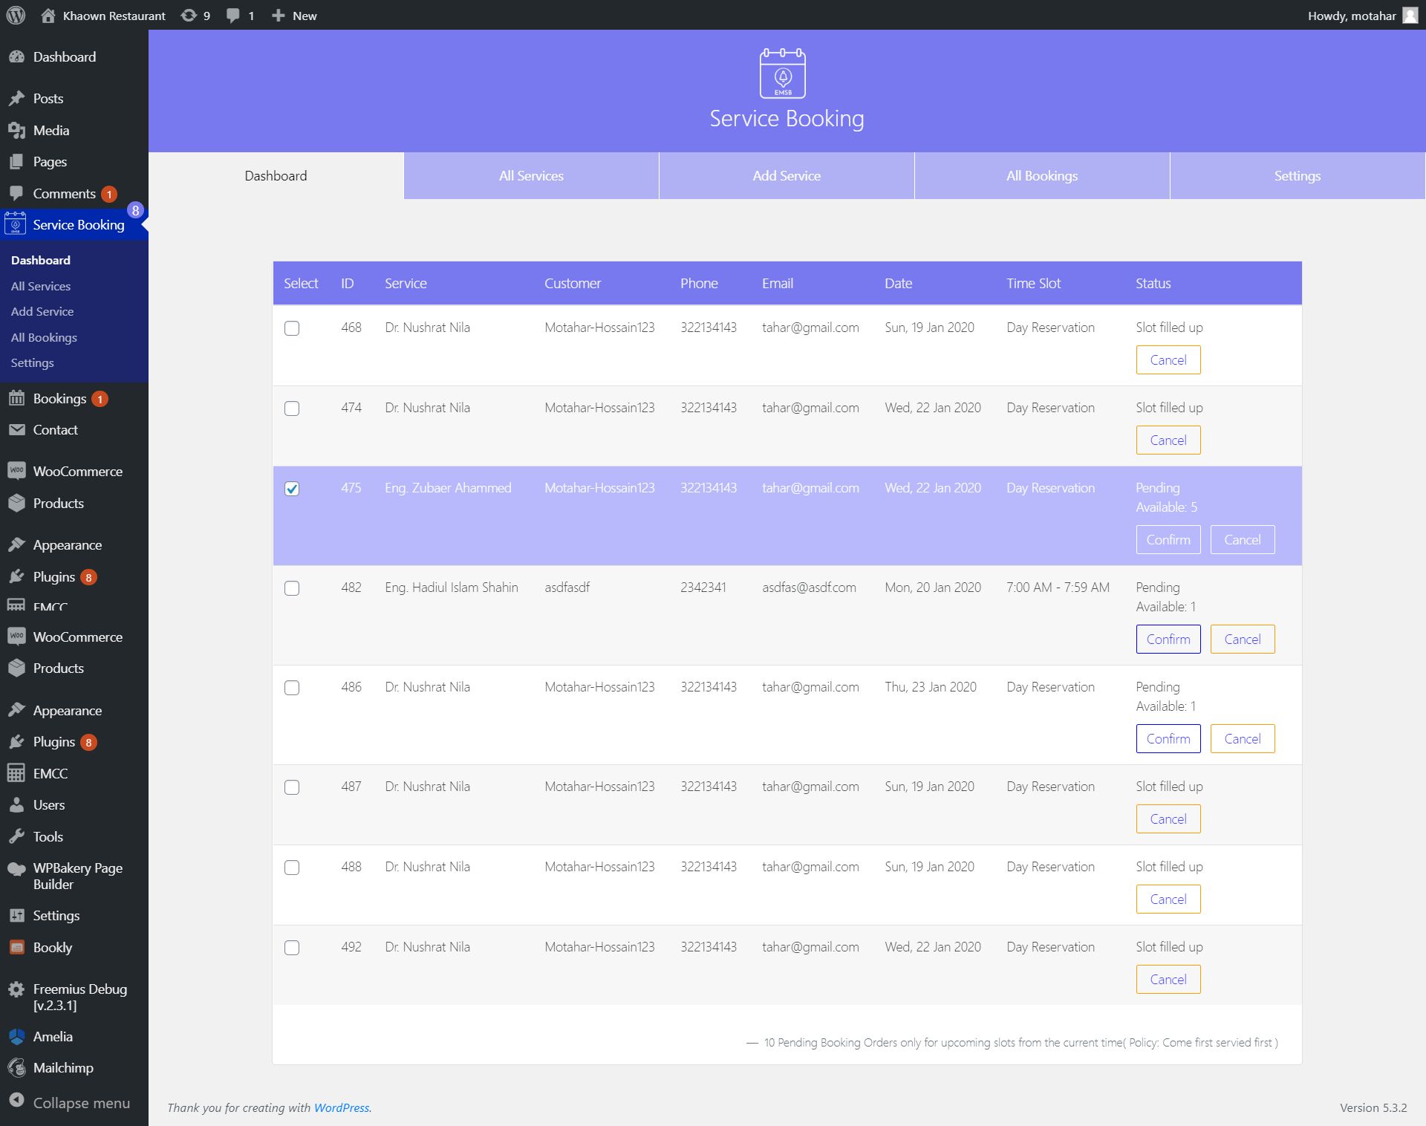Click the Thu, 23 Jan 2020 date cell
The height and width of the screenshot is (1126, 1426).
930,687
